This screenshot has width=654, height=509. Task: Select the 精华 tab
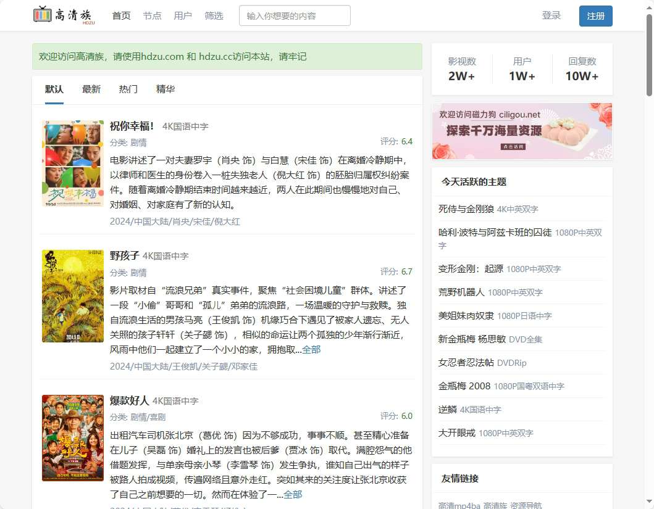[x=166, y=89]
